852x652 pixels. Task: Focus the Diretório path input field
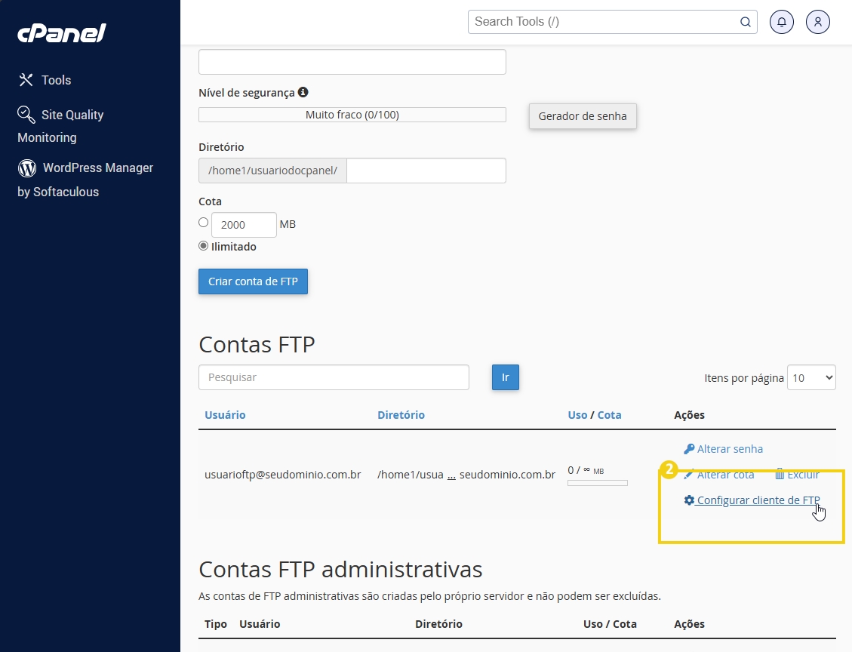426,171
